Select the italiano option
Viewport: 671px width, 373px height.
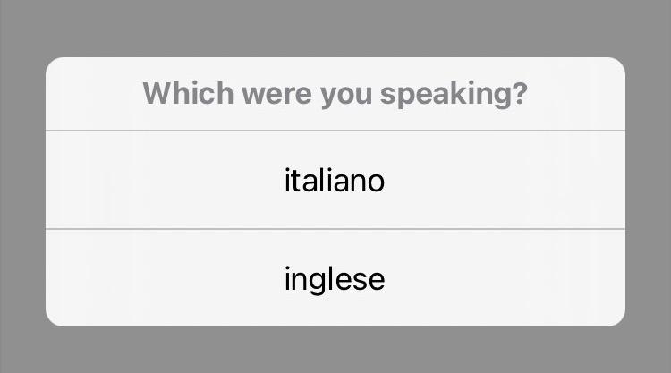335,180
